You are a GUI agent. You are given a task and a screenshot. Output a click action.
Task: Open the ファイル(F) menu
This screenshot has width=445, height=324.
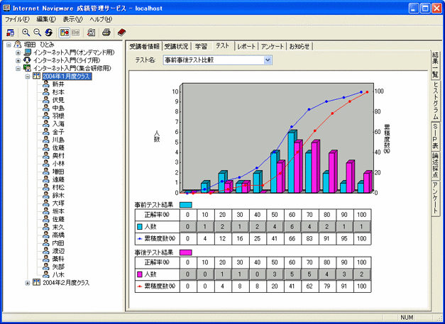(x=17, y=18)
